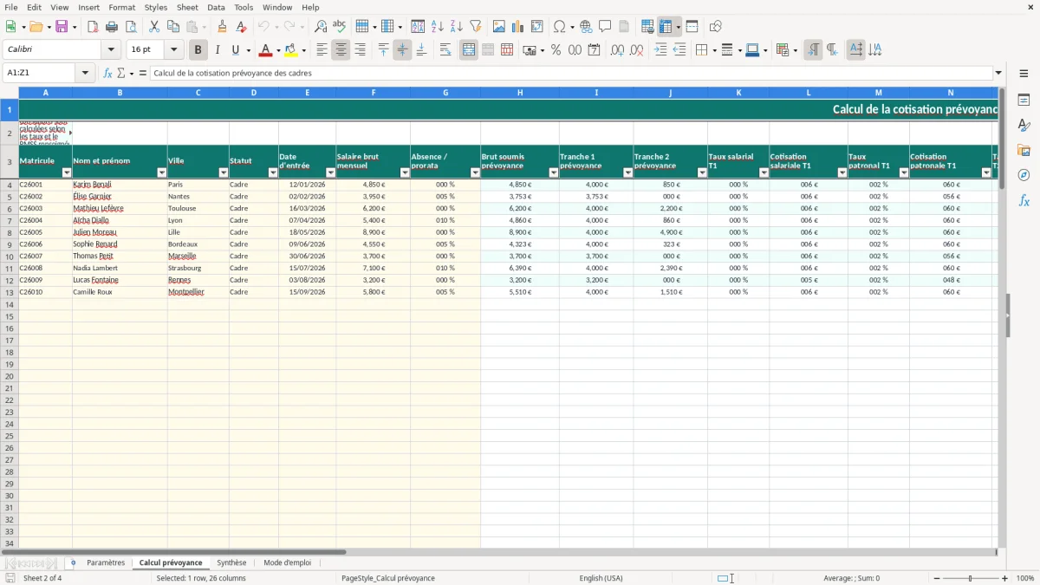Viewport: 1040px width, 585px height.
Task: Click the zoom slider in status bar
Action: pos(971,578)
